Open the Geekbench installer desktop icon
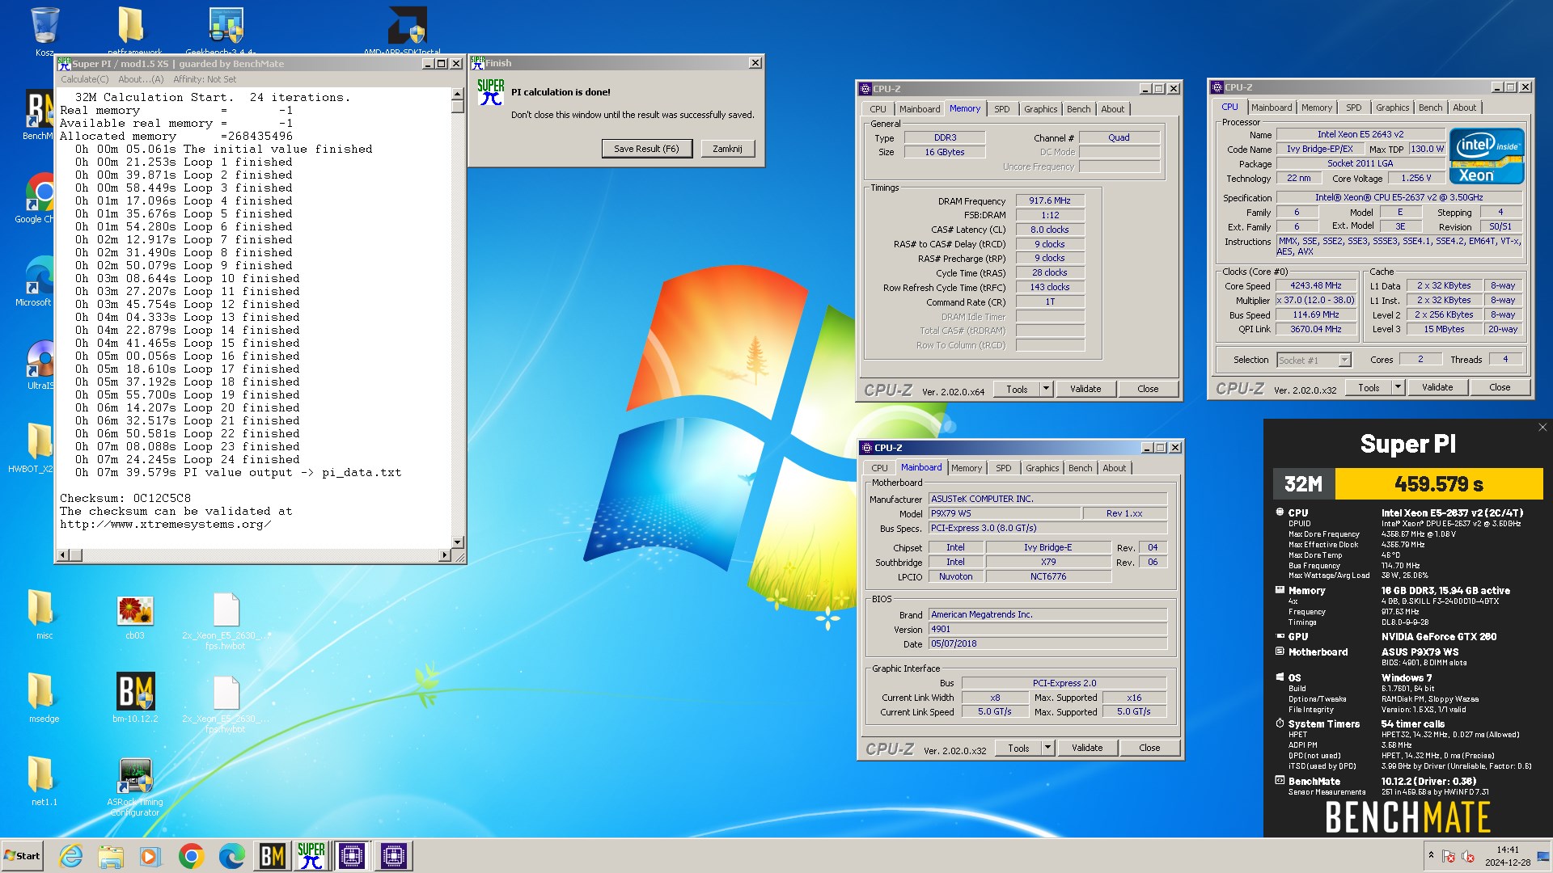 (x=226, y=27)
